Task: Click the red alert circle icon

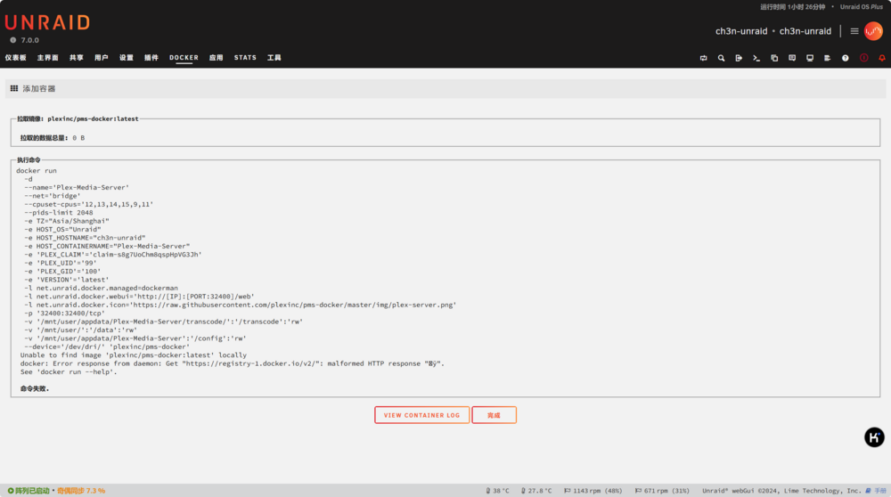Action: 863,58
